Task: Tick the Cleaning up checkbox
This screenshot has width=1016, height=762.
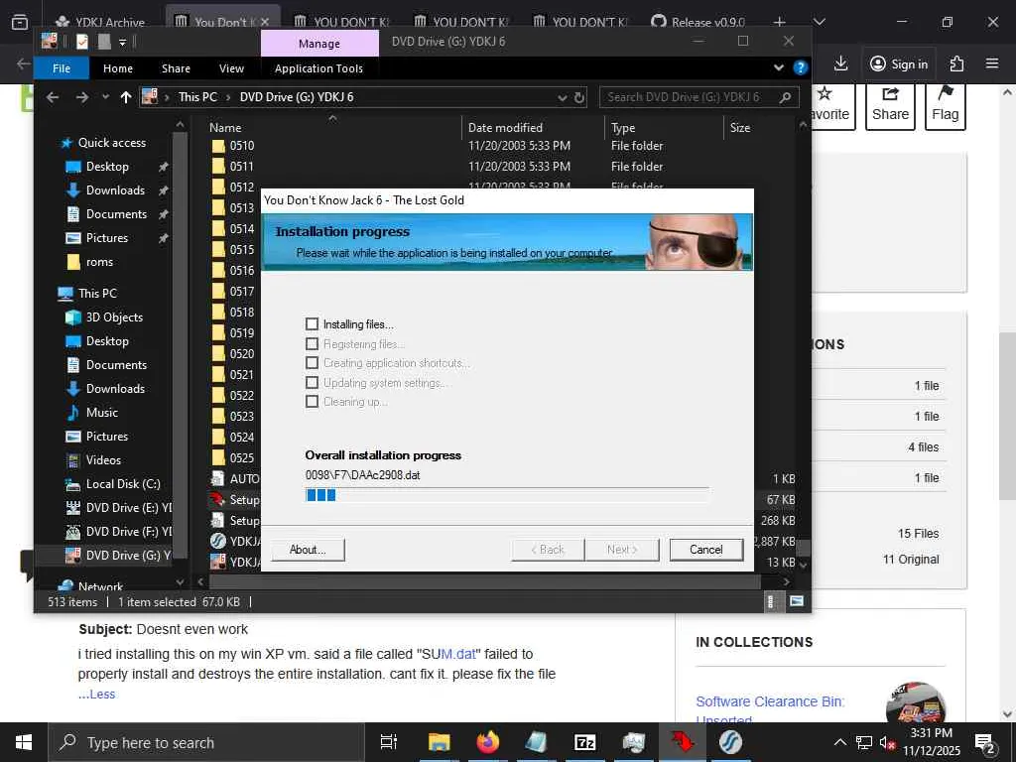Action: [x=312, y=402]
